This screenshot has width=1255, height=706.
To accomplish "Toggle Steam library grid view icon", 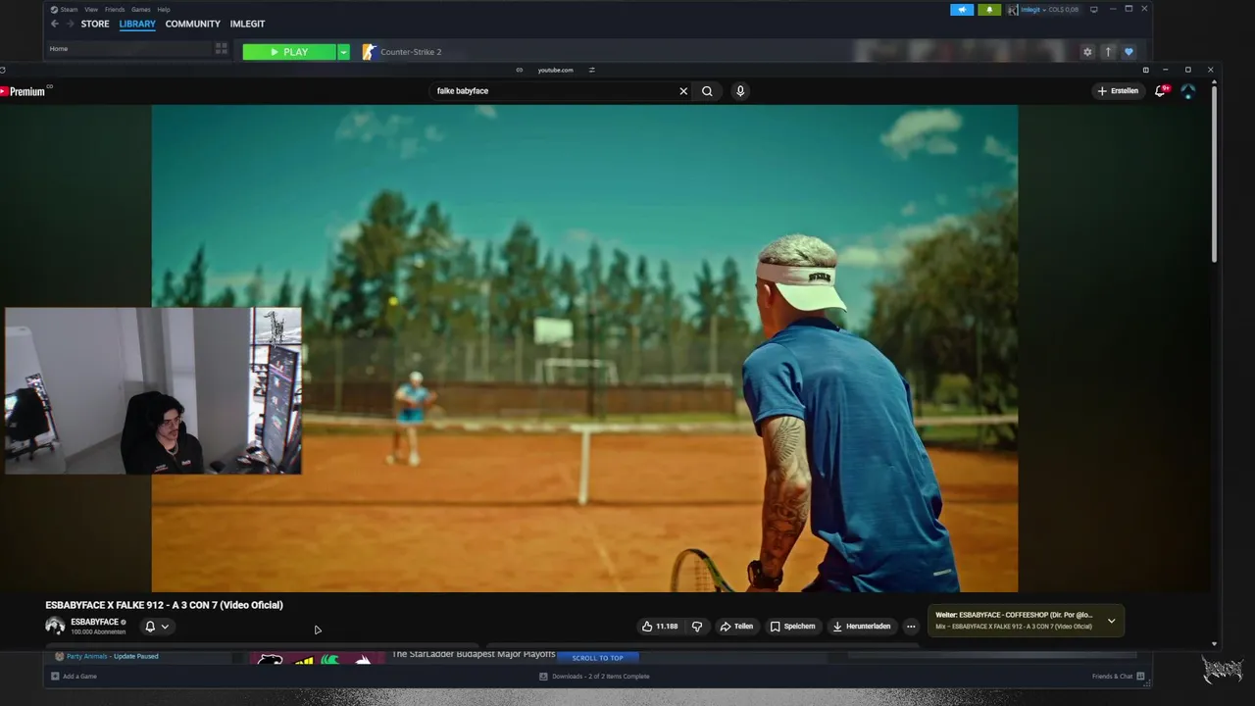I will coord(222,48).
